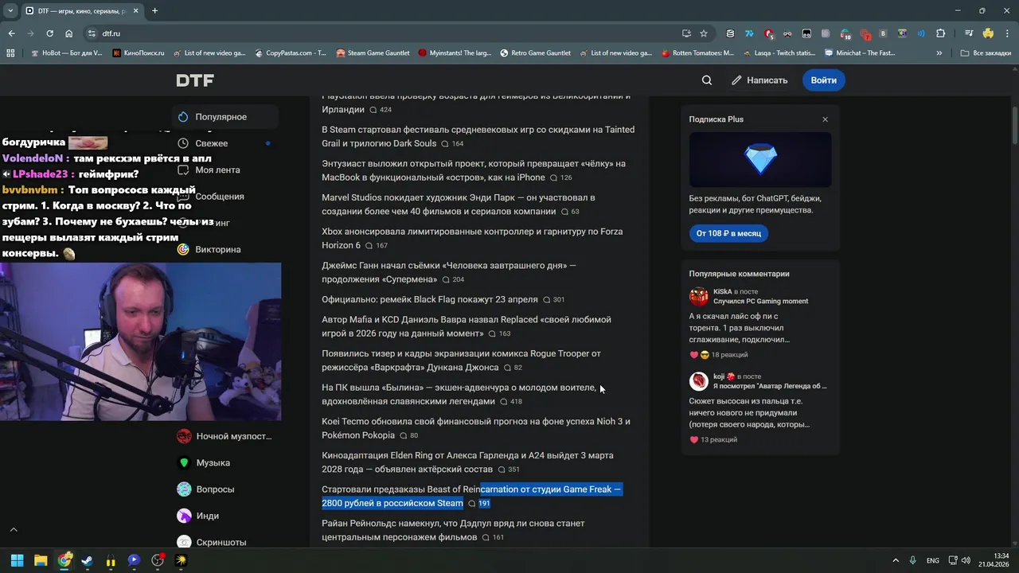Open apps grid icon in bookmarks bar
Screen dimensions: 1019x573
[x=10, y=53]
